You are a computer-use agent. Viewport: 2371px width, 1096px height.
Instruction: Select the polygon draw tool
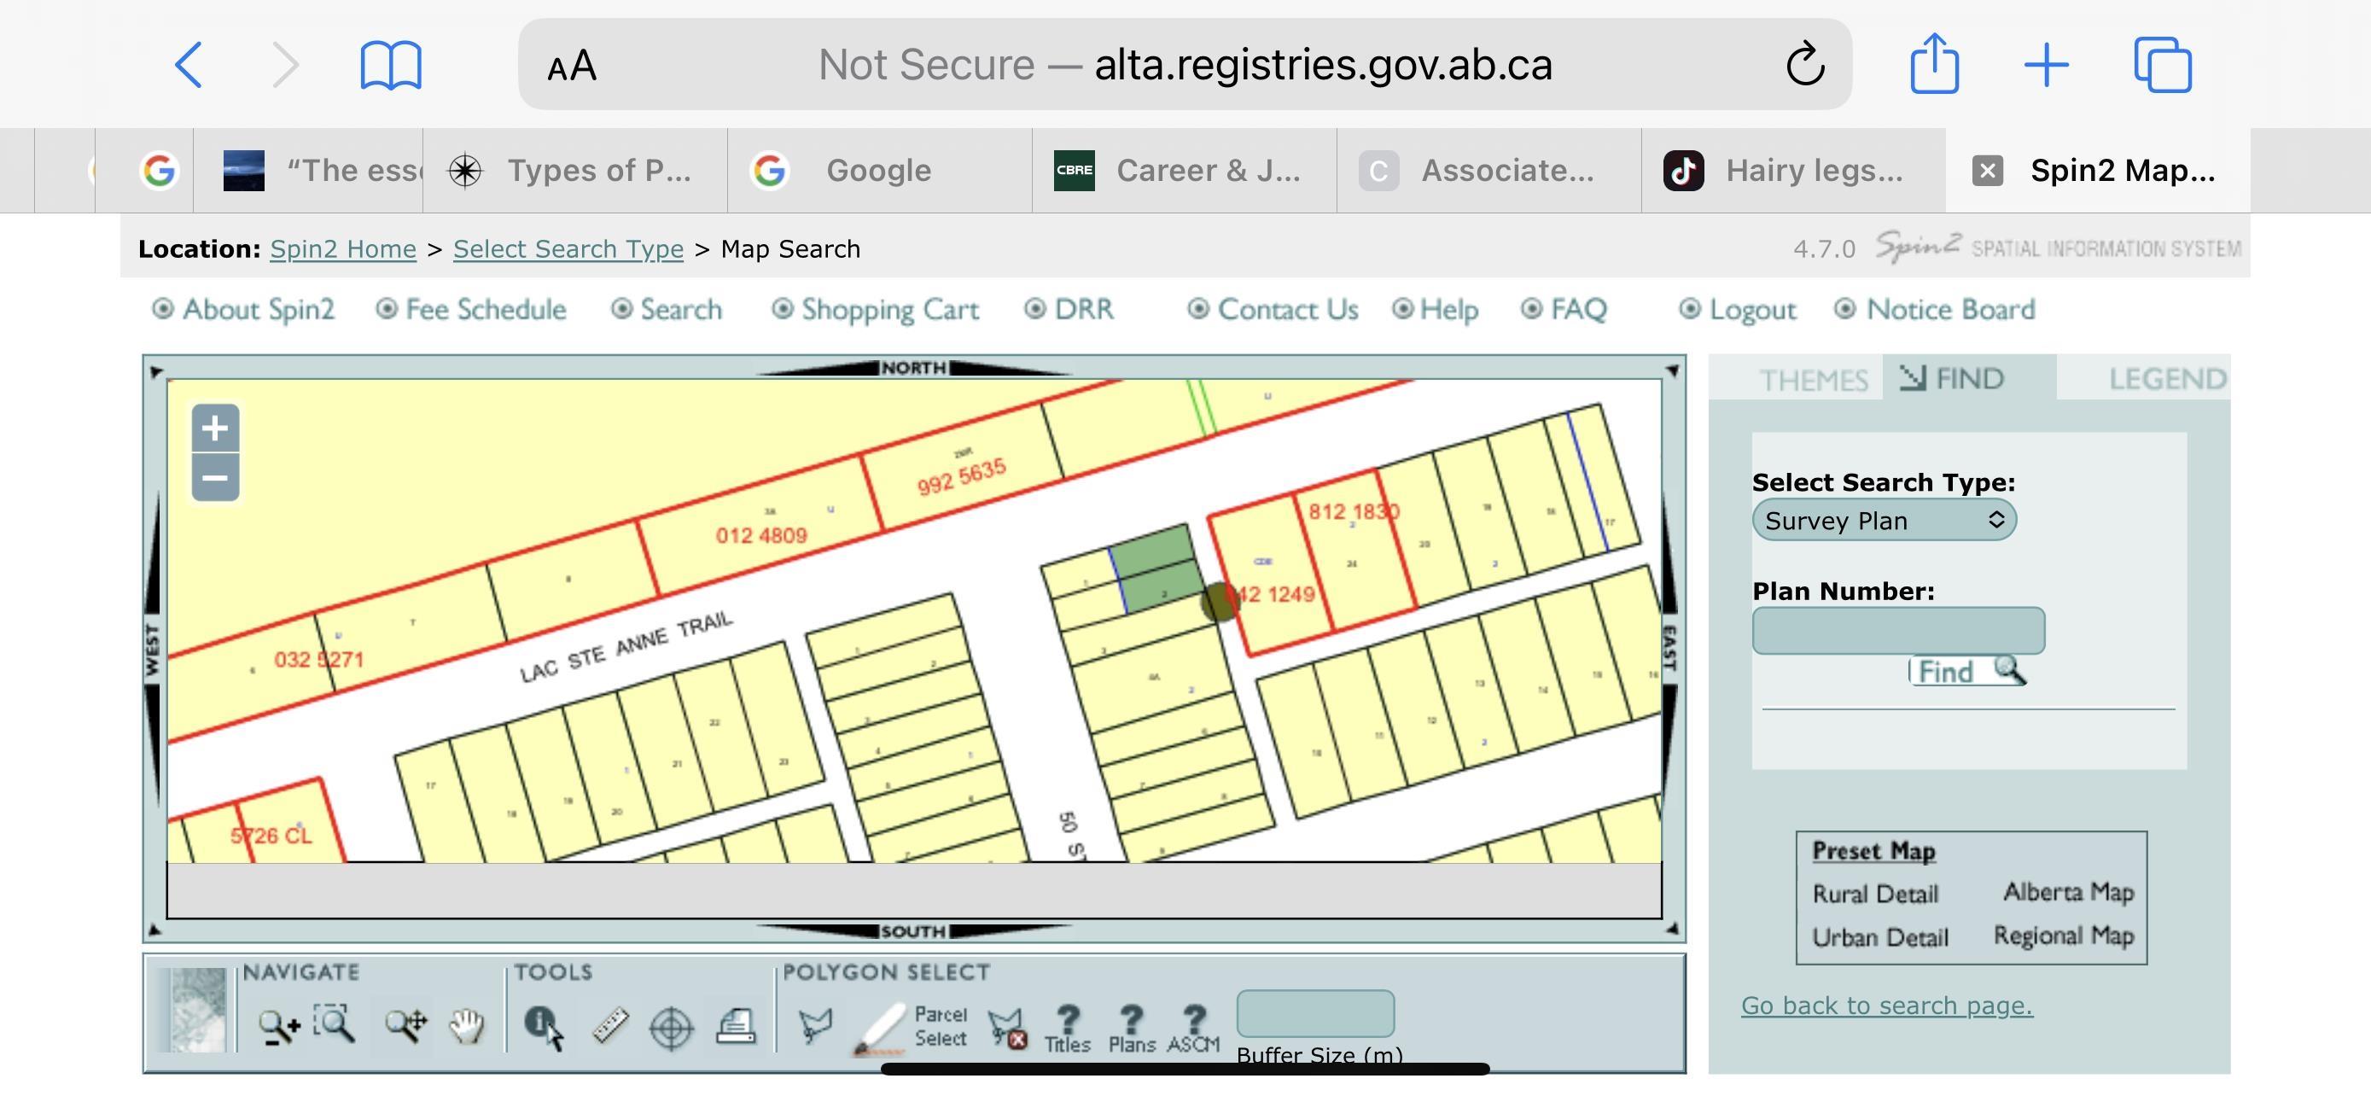[x=814, y=1025]
